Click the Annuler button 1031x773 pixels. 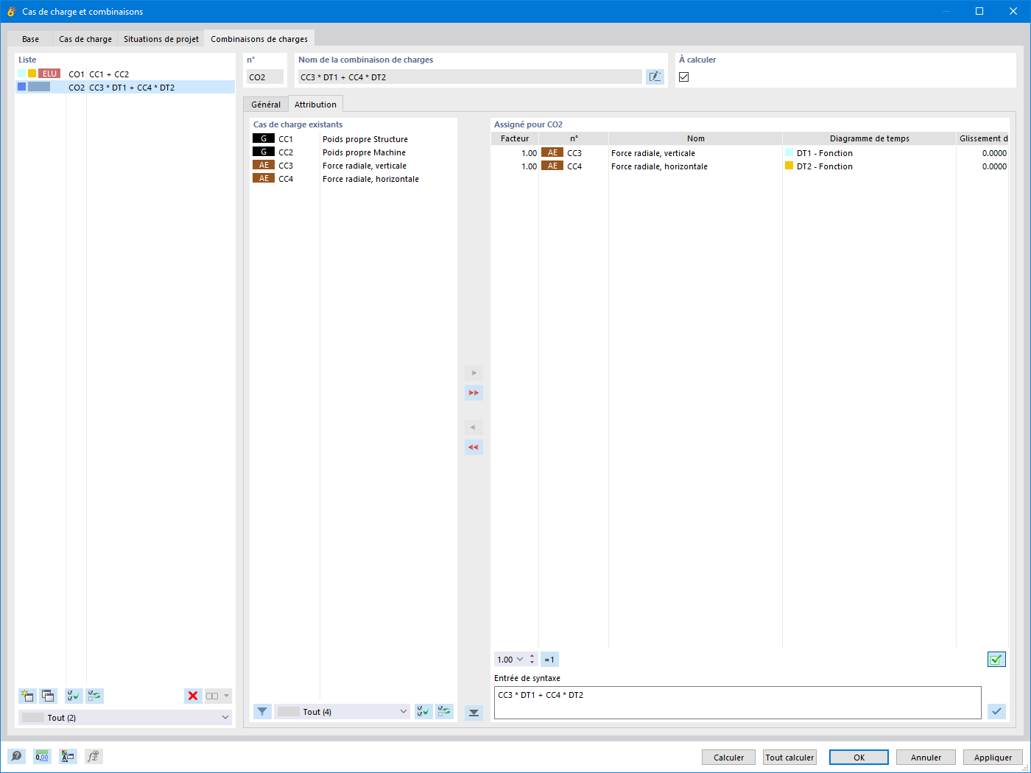tap(926, 758)
